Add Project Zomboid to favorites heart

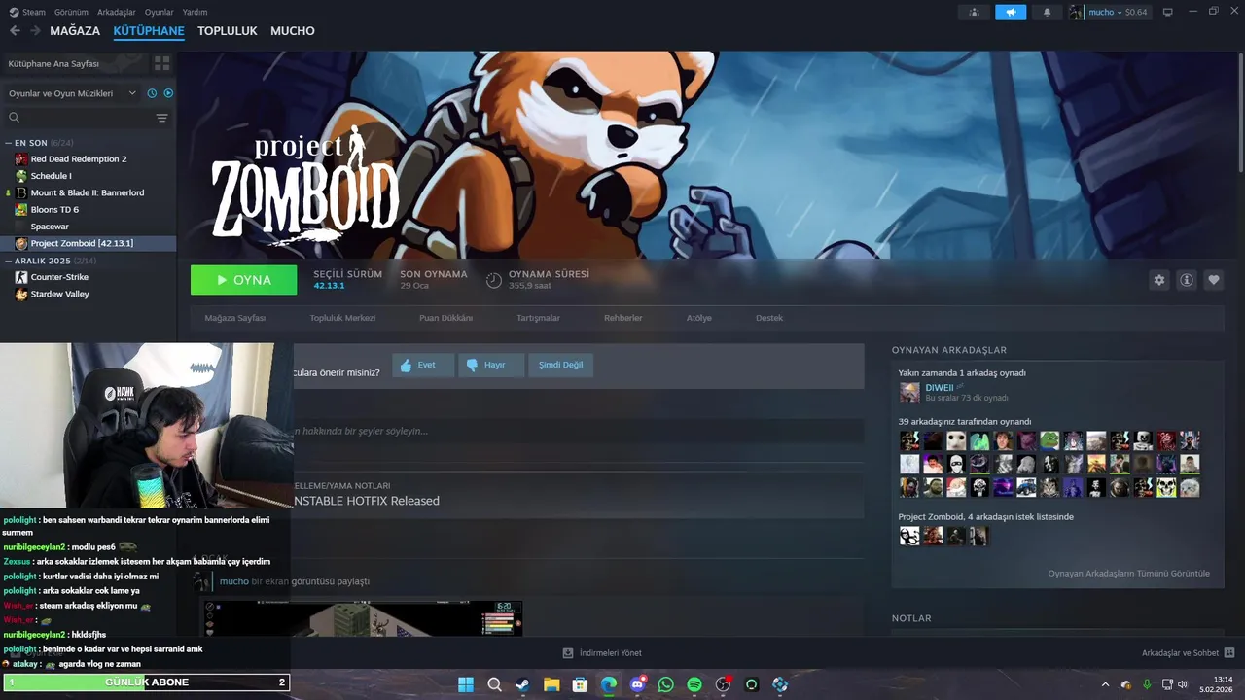pyautogui.click(x=1213, y=280)
